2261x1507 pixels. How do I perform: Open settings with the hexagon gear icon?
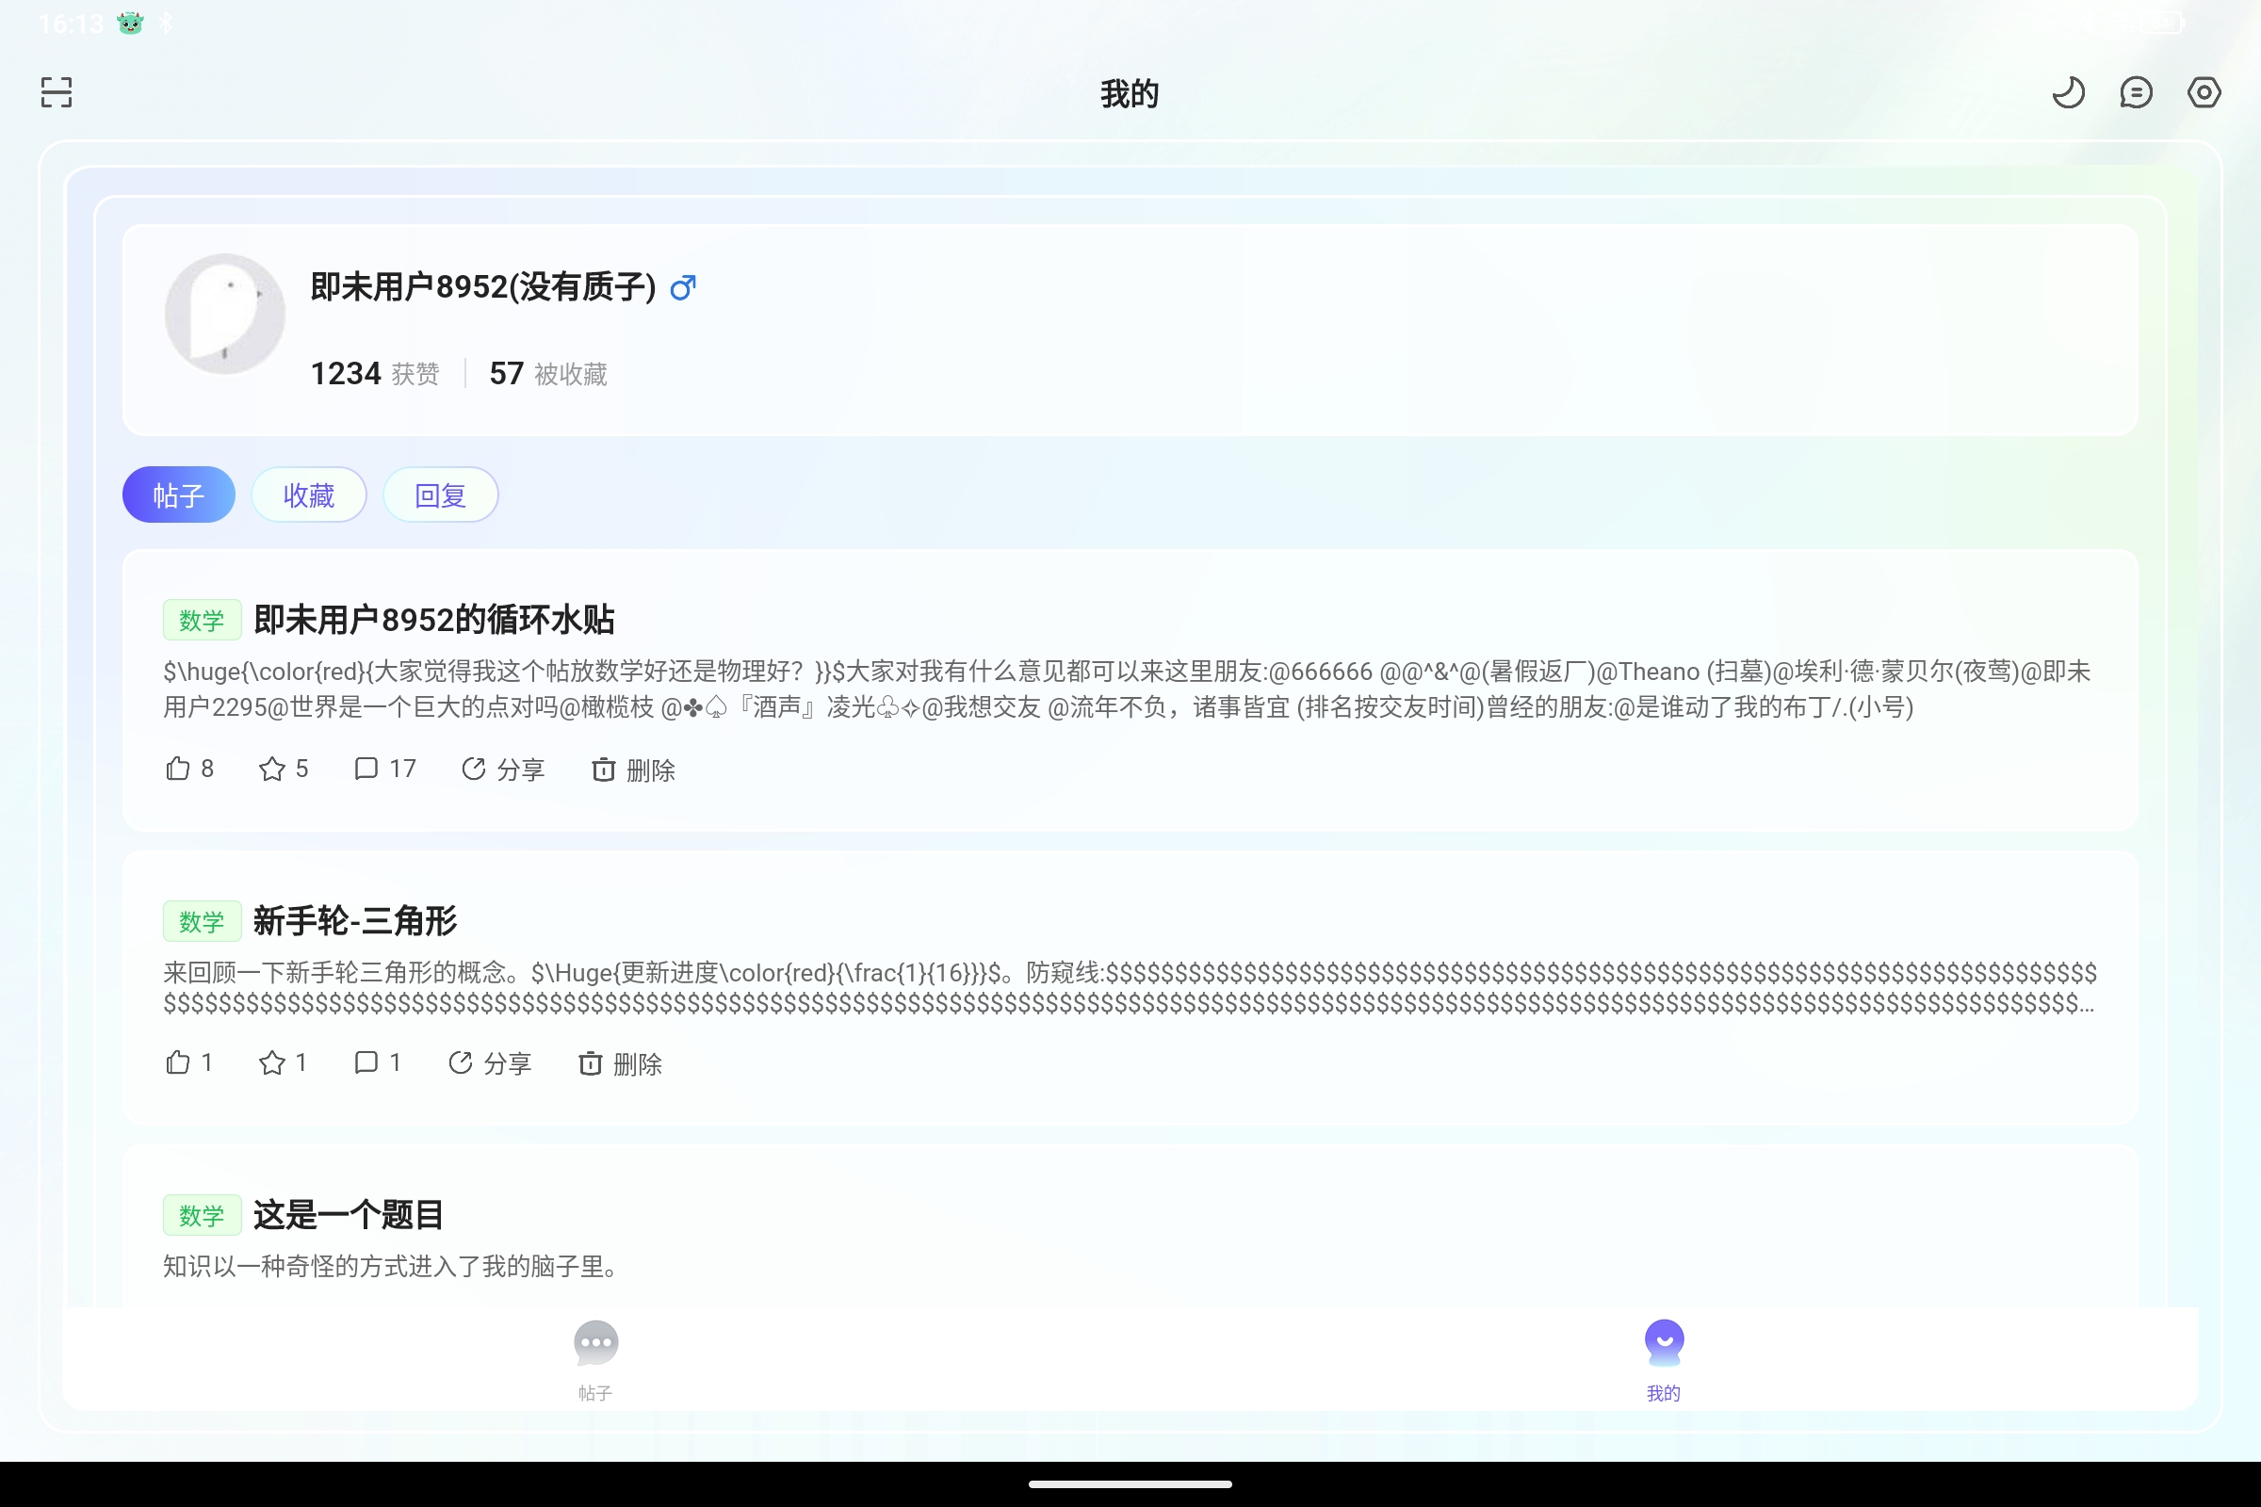(x=2204, y=92)
